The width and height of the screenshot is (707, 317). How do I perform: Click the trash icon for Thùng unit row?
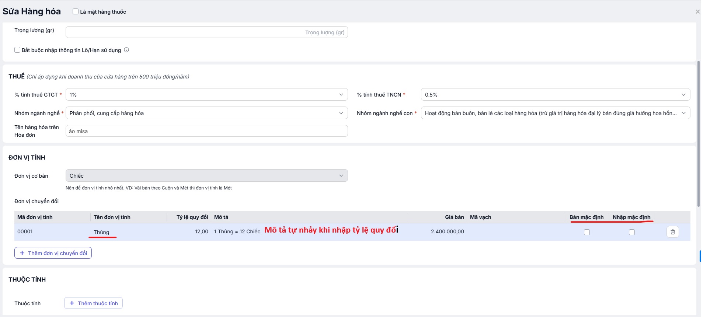(672, 232)
